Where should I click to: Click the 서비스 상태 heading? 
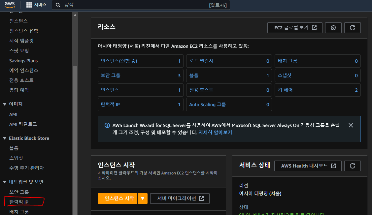254,165
